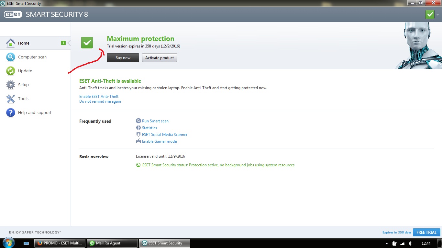Click Activate product

point(160,58)
